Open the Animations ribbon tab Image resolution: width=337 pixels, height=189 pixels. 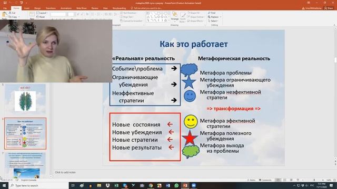coord(66,8)
